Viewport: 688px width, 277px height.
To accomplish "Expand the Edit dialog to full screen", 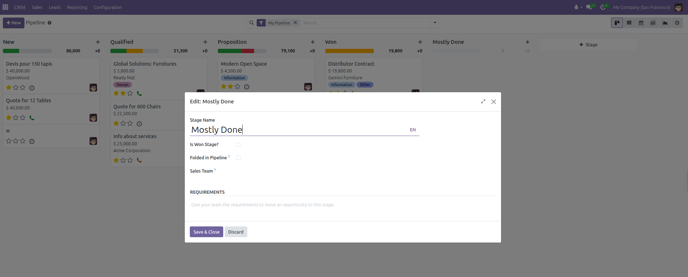I will [483, 102].
